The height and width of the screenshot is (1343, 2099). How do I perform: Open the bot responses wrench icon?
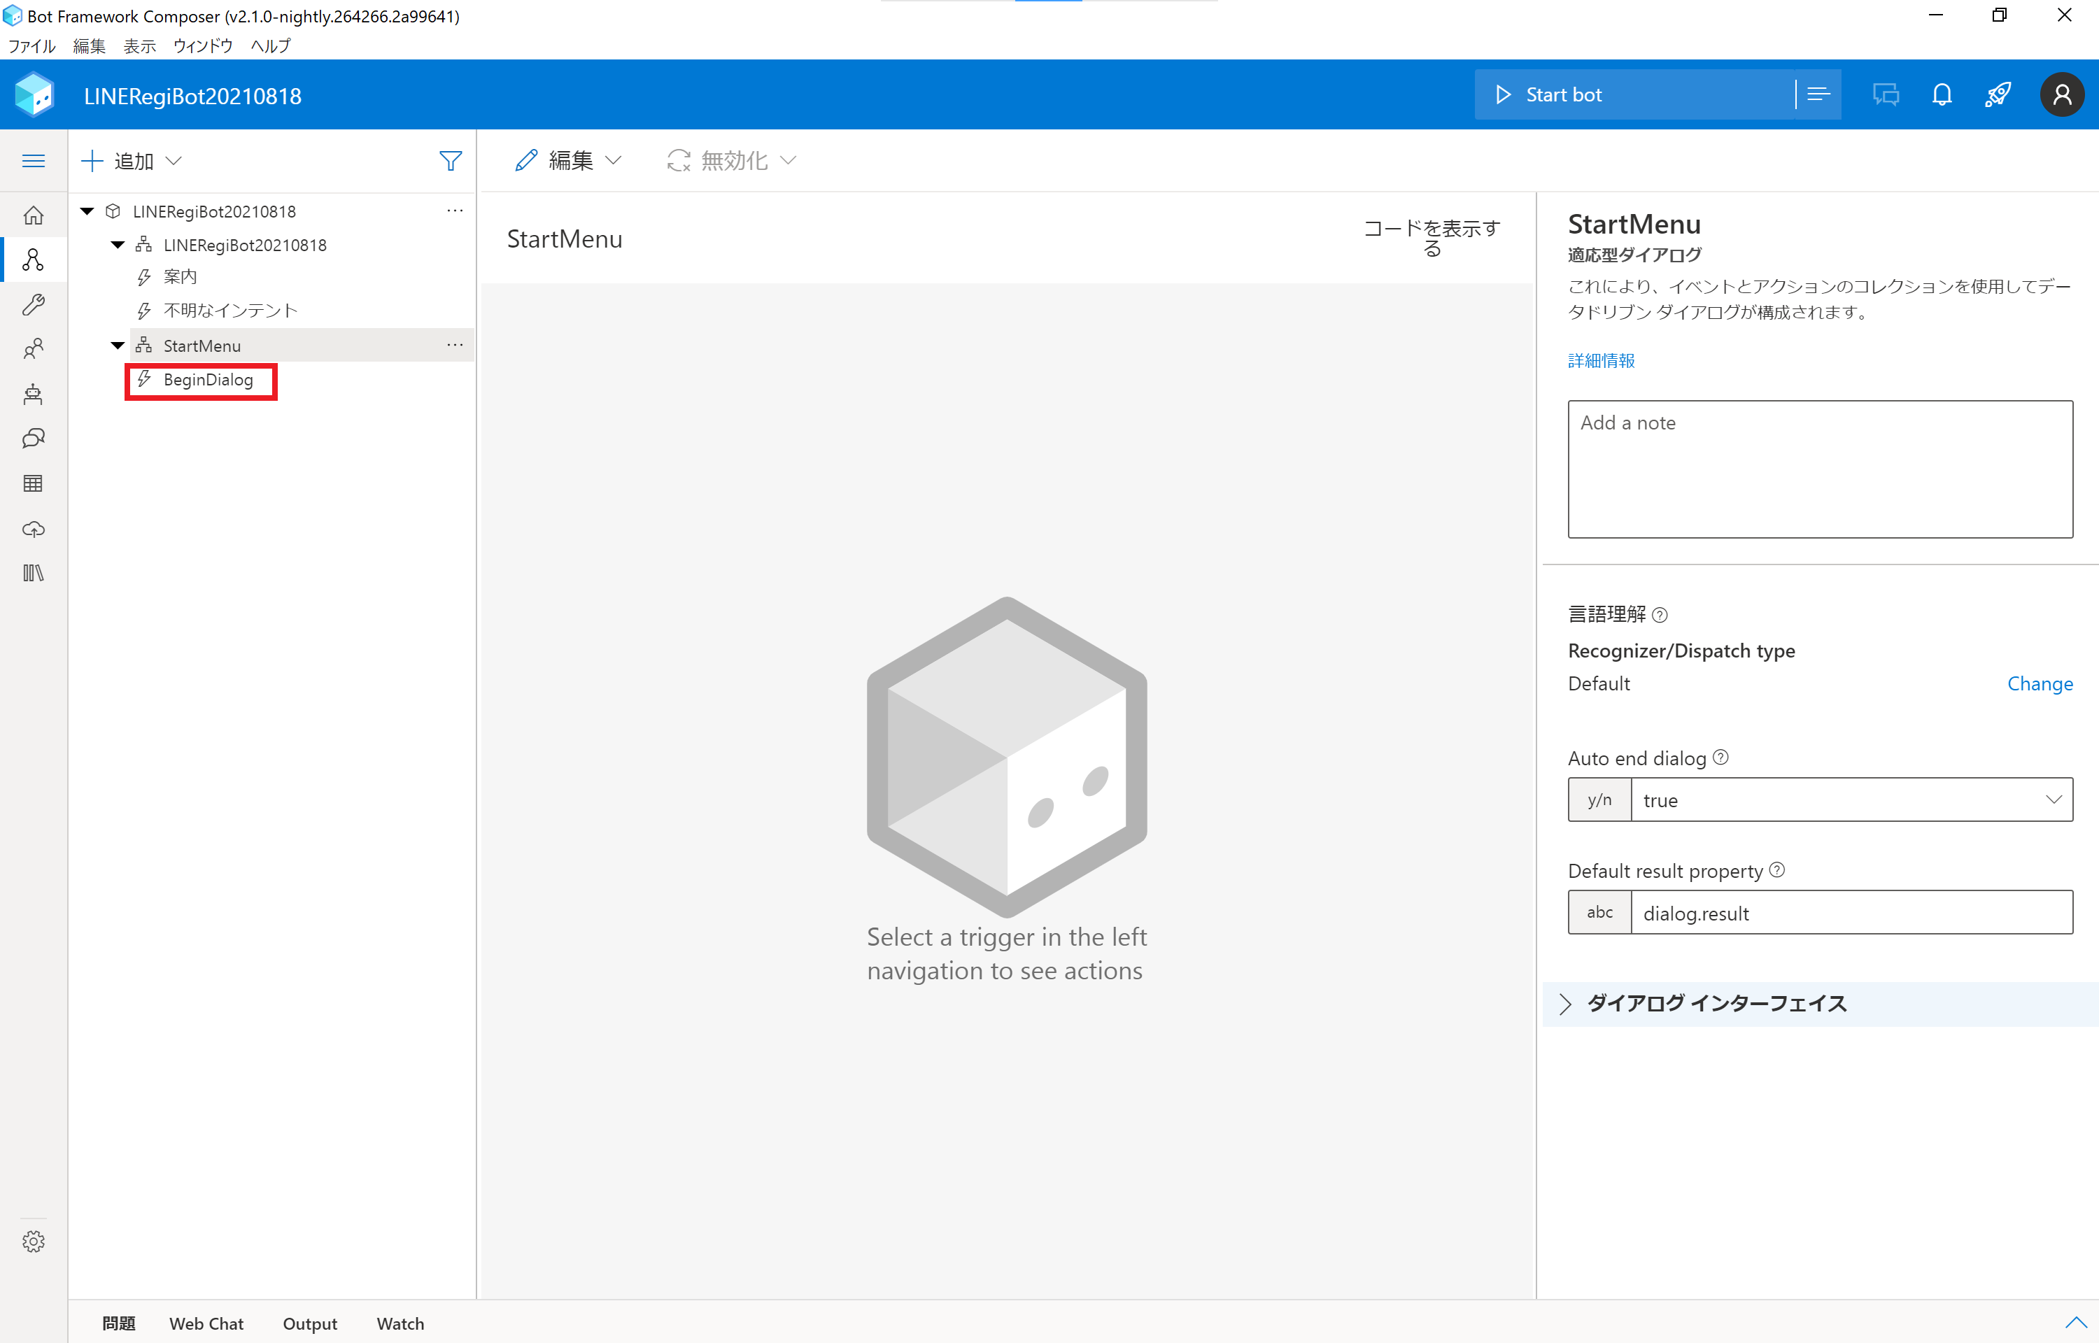33,304
